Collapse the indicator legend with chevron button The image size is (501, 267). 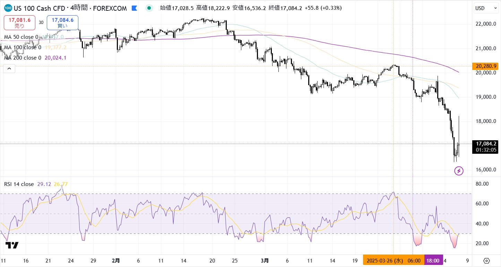9,69
